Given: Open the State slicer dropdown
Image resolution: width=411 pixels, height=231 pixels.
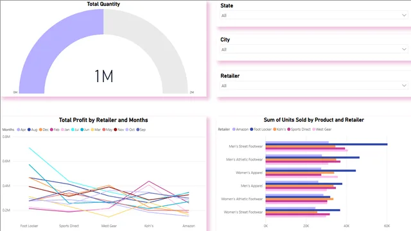Looking at the screenshot, I should 314,15.
